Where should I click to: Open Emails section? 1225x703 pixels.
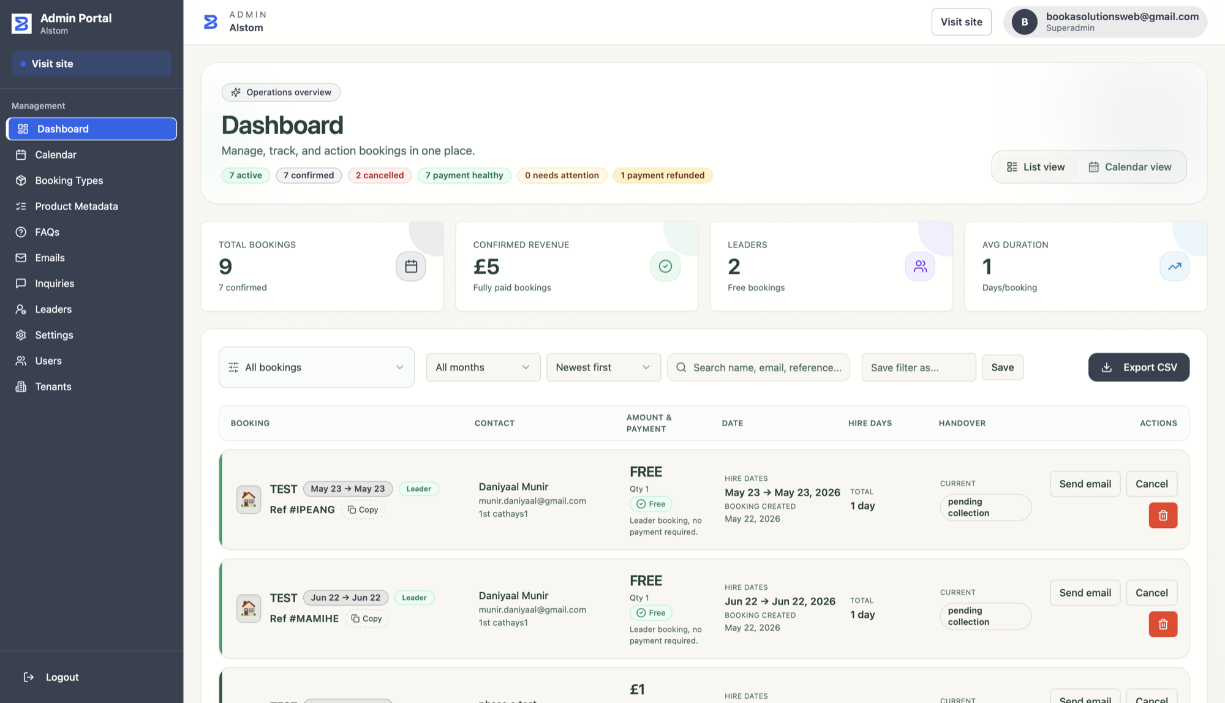click(x=91, y=258)
